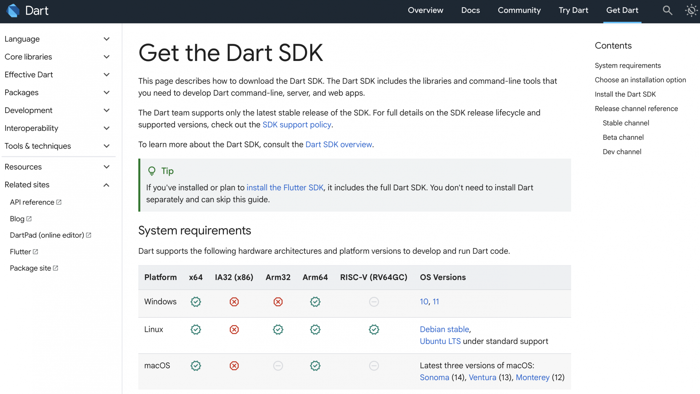The width and height of the screenshot is (700, 394).
Task: Click the macOS Arm32 dash icon
Action: tap(278, 366)
